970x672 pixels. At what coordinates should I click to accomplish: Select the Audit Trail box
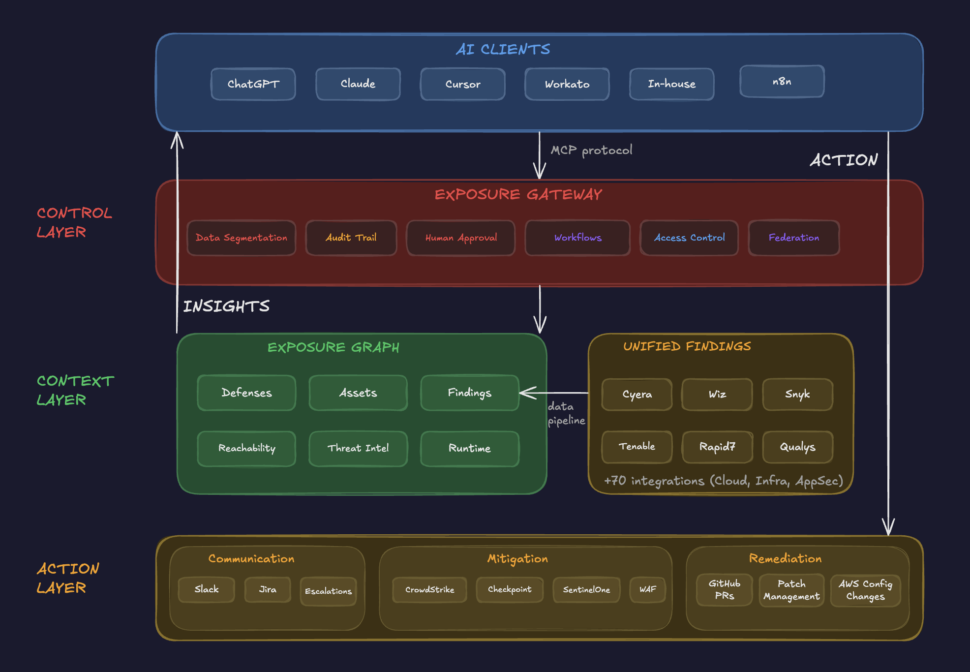point(351,238)
